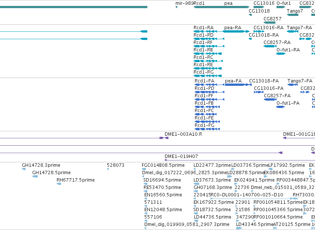Select the mir-989 gene label
The width and height of the screenshot is (315, 230).
coord(184,3)
